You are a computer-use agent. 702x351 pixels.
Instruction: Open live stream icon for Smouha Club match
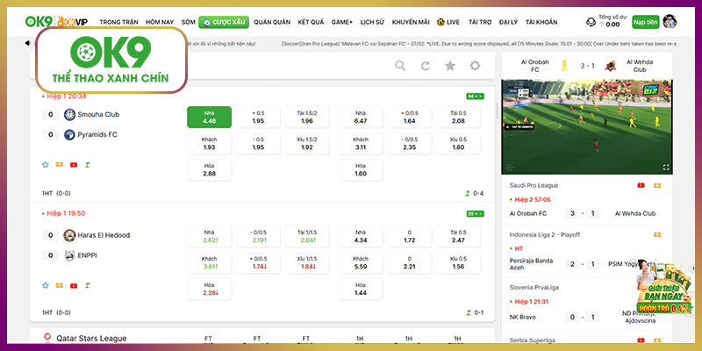tap(73, 164)
